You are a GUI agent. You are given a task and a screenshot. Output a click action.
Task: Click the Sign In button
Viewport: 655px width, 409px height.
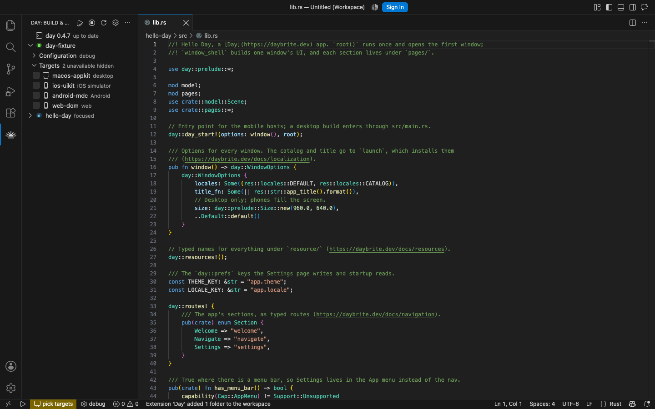point(395,7)
